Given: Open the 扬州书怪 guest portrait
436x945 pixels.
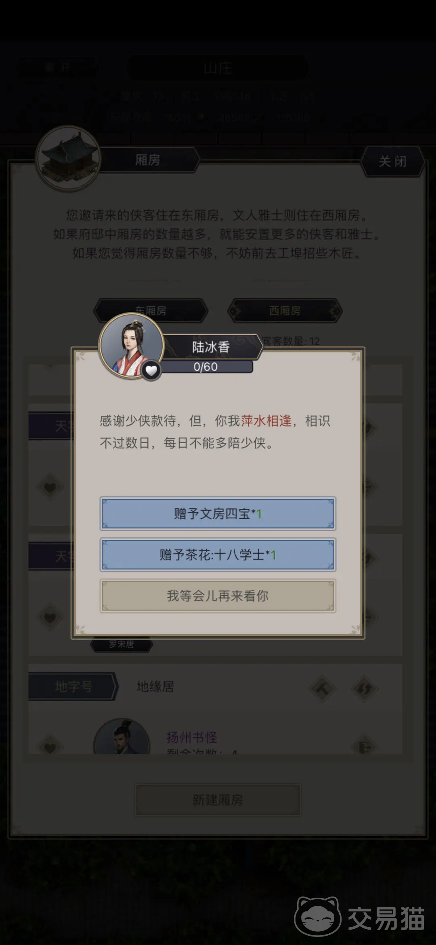Looking at the screenshot, I should (x=122, y=737).
